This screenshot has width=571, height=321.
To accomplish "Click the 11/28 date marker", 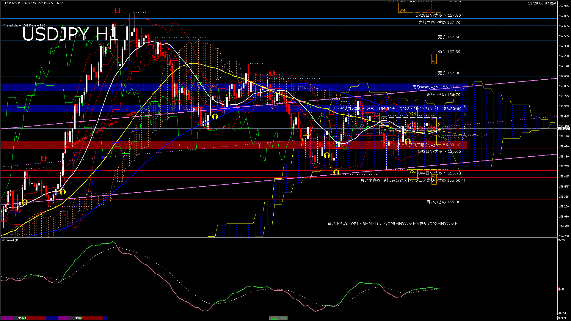I will [79, 318].
